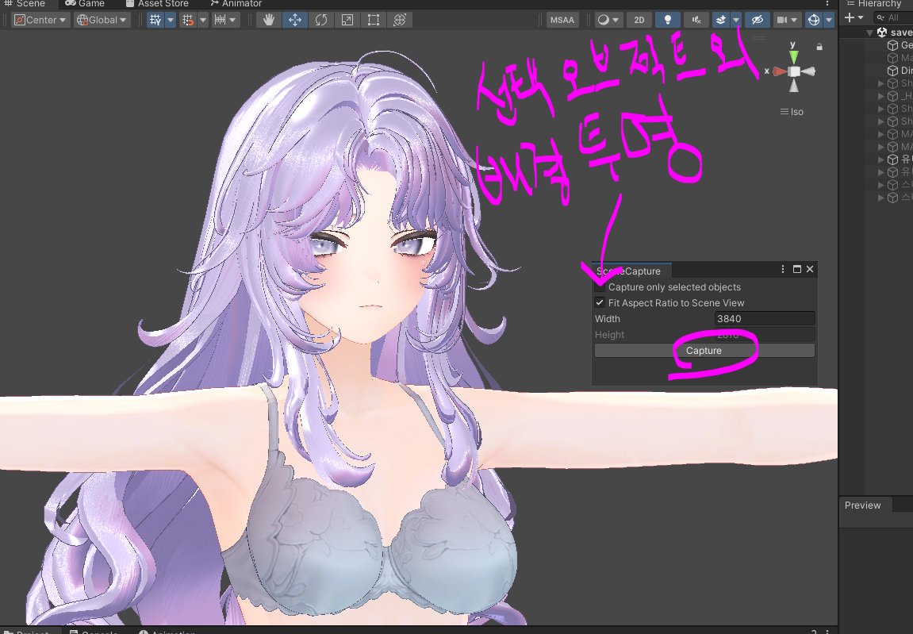Toggle 2D view mode
913x634 pixels.
[x=639, y=19]
